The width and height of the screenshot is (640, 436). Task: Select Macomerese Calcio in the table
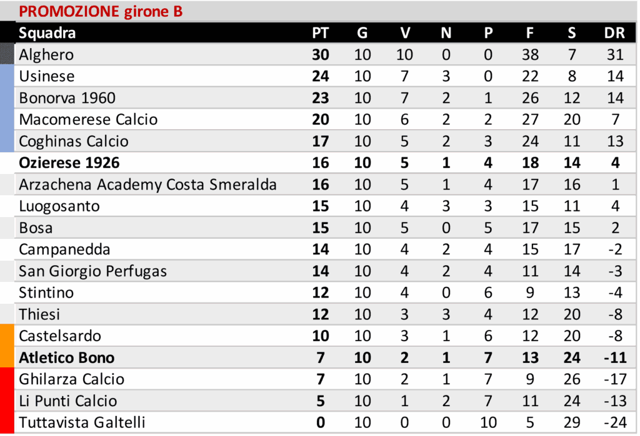point(88,120)
